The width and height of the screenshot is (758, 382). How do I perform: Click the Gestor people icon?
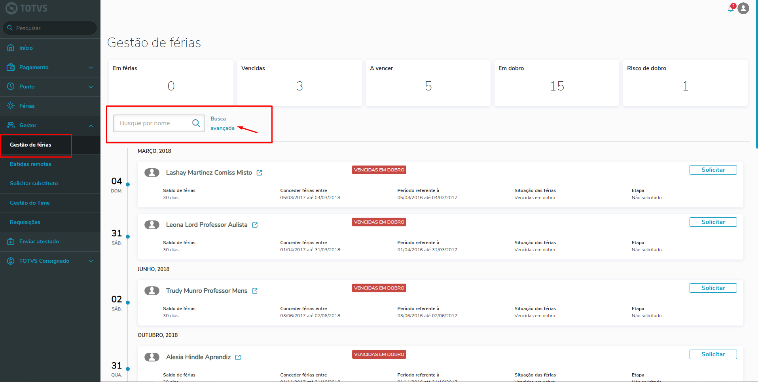[x=11, y=125]
